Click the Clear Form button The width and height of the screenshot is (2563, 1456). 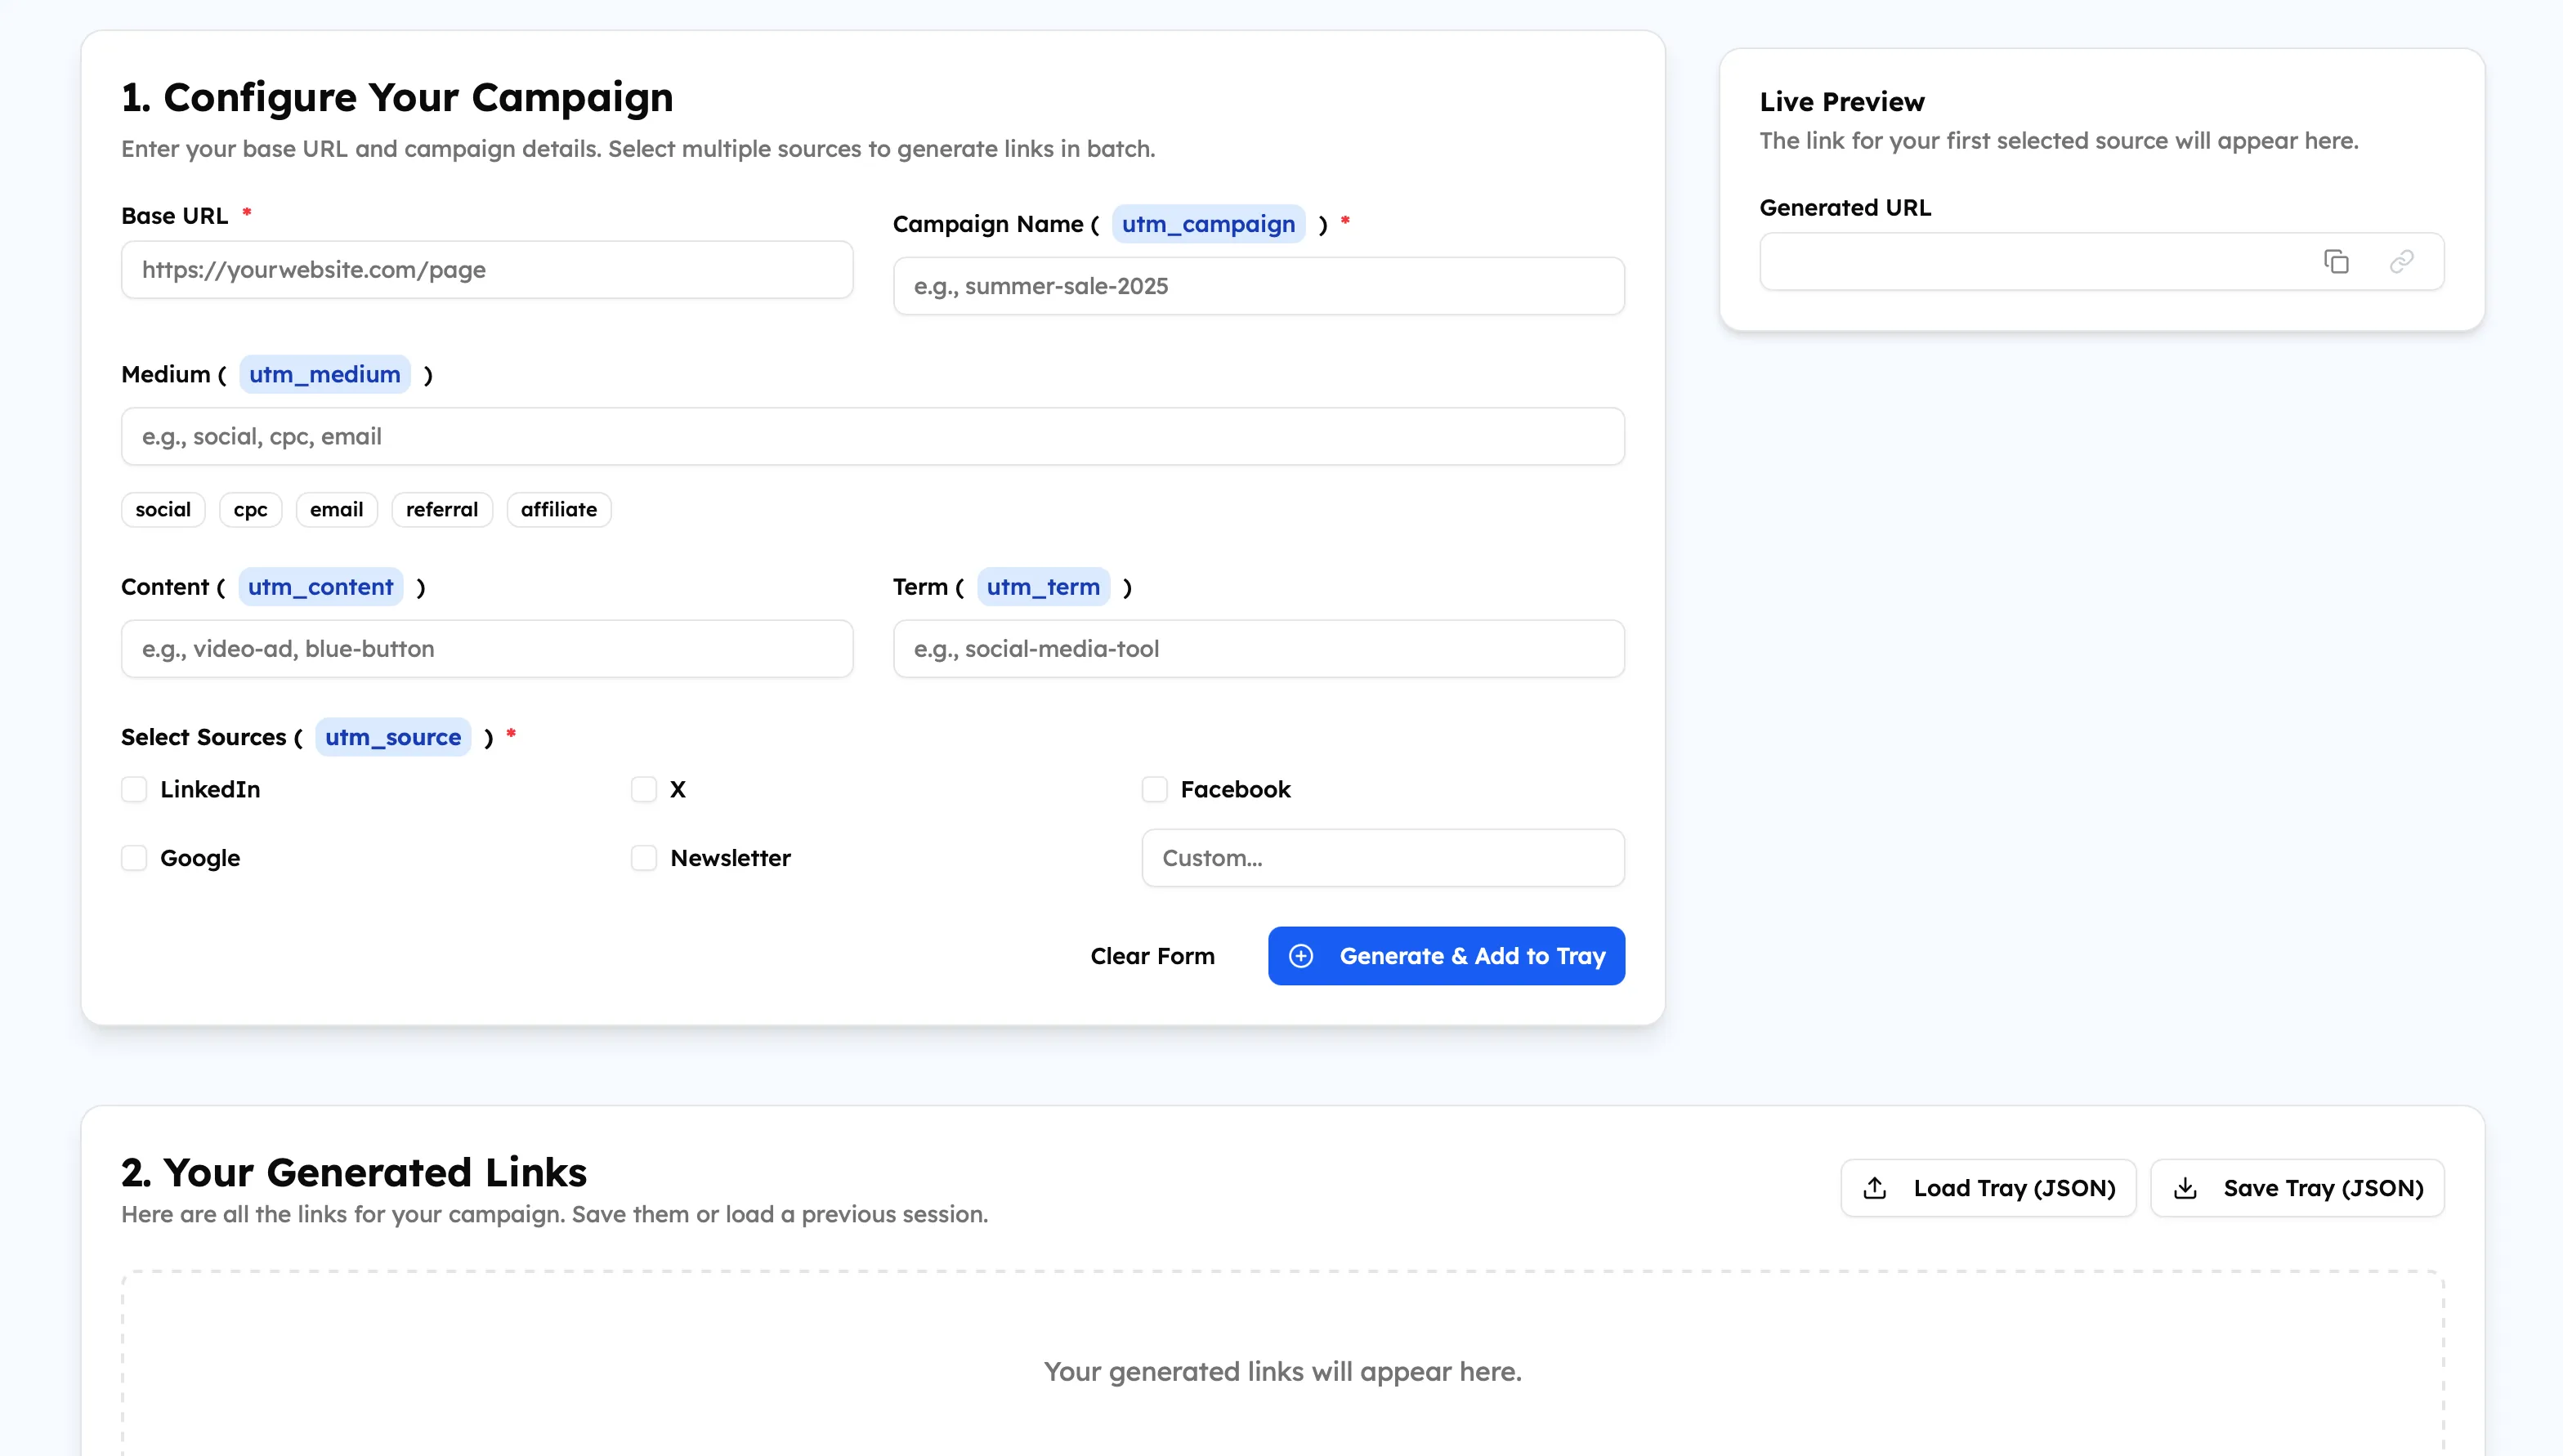pos(1152,956)
